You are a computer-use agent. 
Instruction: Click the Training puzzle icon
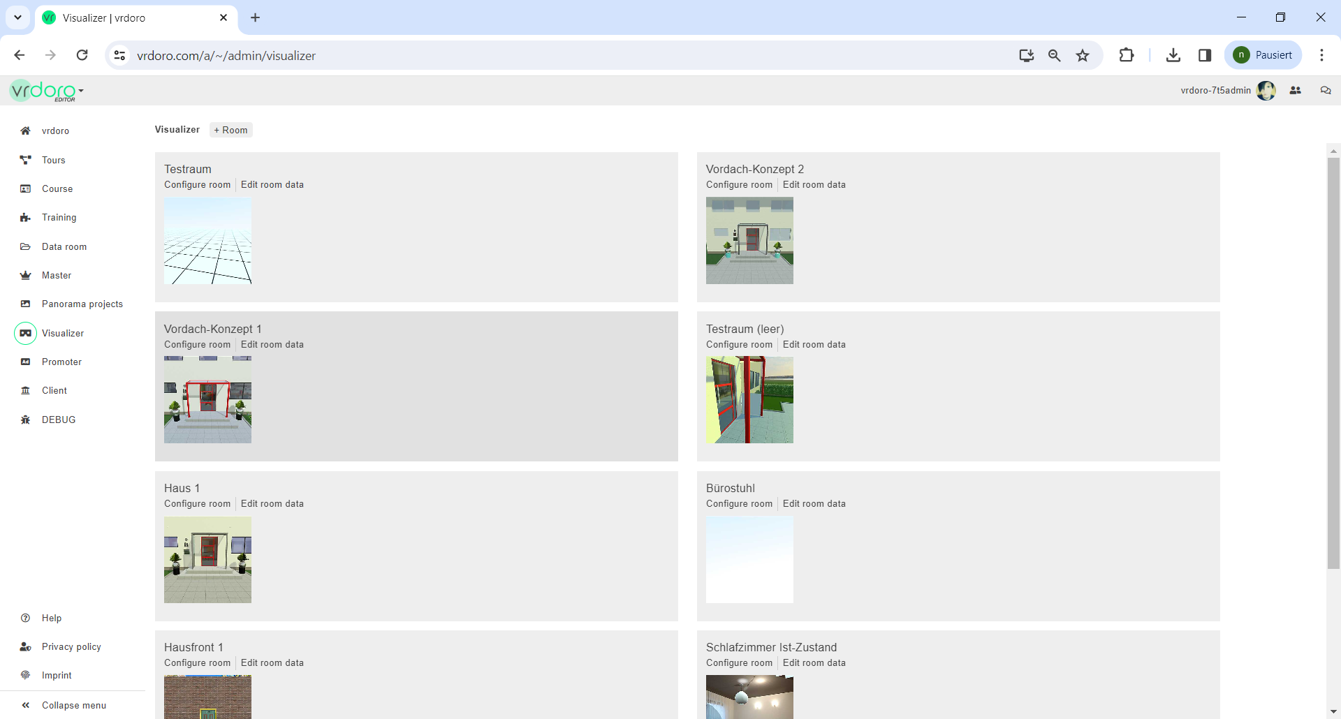tap(26, 218)
